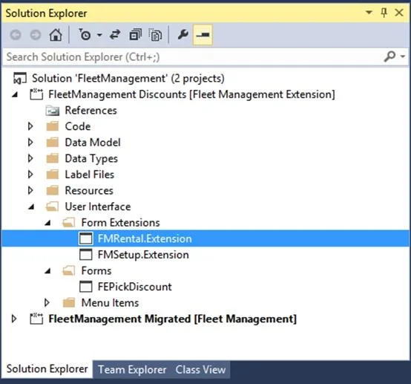Toggle the Show All Files icon
411x384 pixels.
click(156, 35)
